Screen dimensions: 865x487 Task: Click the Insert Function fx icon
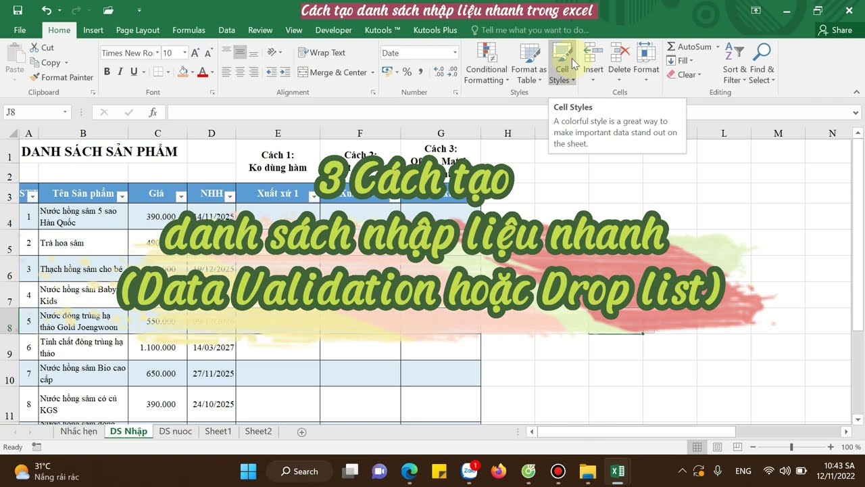click(153, 112)
